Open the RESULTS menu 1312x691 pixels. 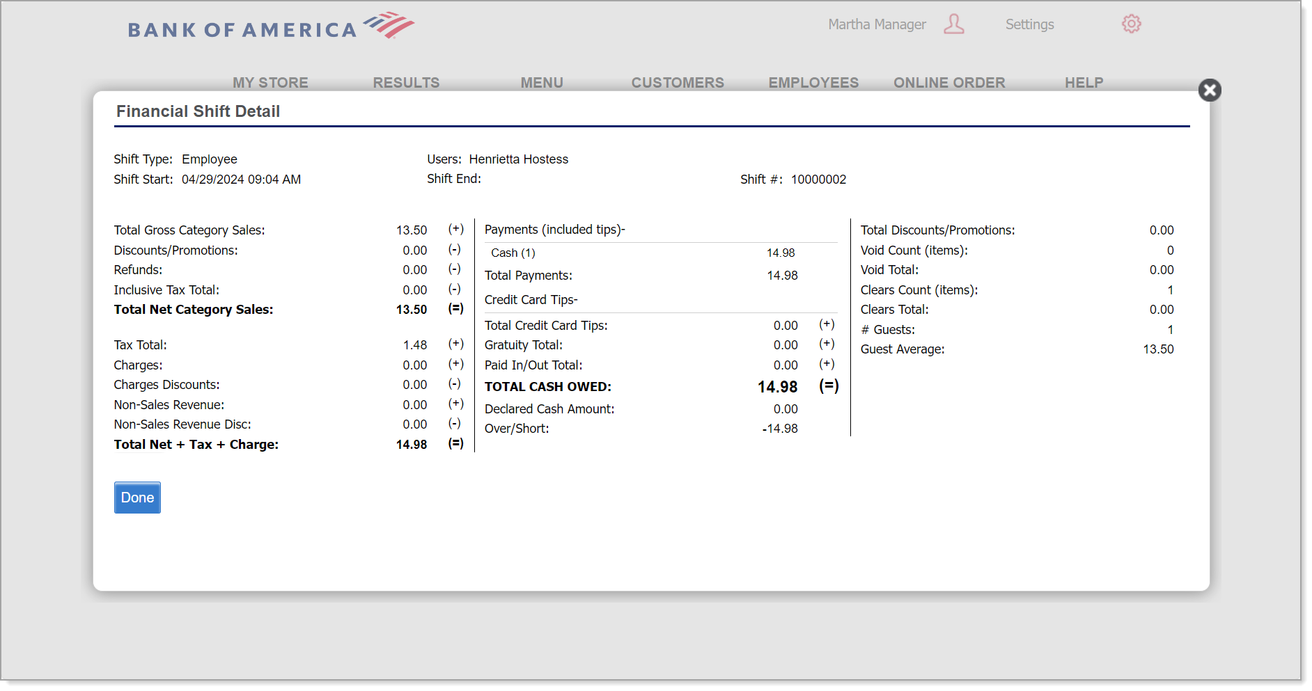[406, 83]
